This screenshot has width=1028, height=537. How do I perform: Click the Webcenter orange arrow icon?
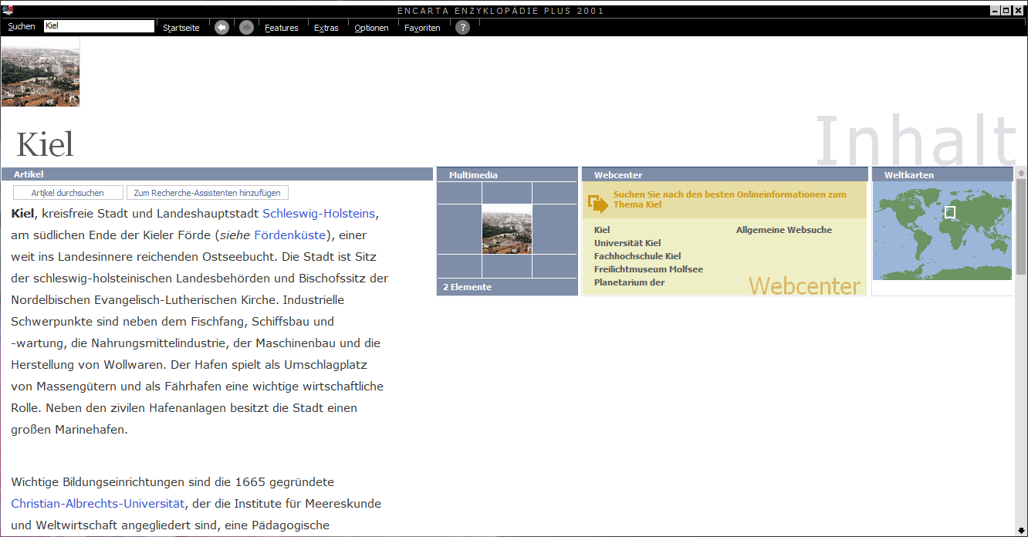click(x=597, y=203)
